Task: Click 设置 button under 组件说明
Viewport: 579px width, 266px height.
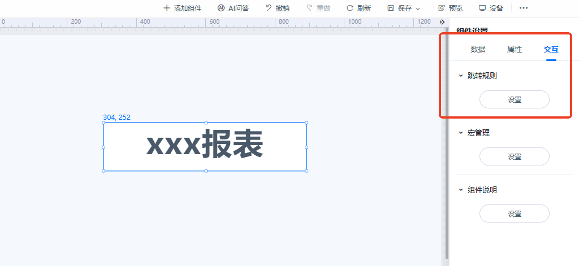Action: (x=515, y=213)
